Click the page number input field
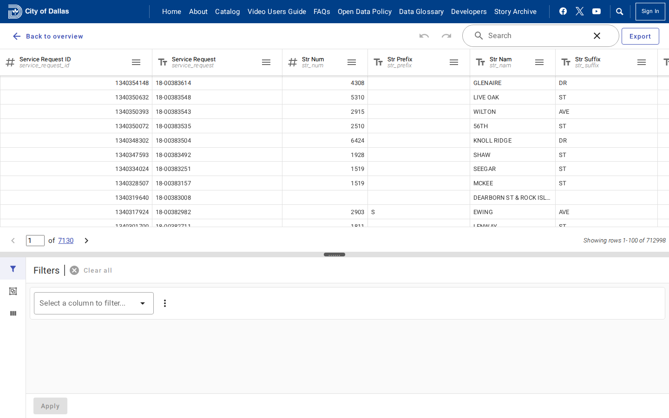Screen dimensions: 669x418 pos(35,241)
